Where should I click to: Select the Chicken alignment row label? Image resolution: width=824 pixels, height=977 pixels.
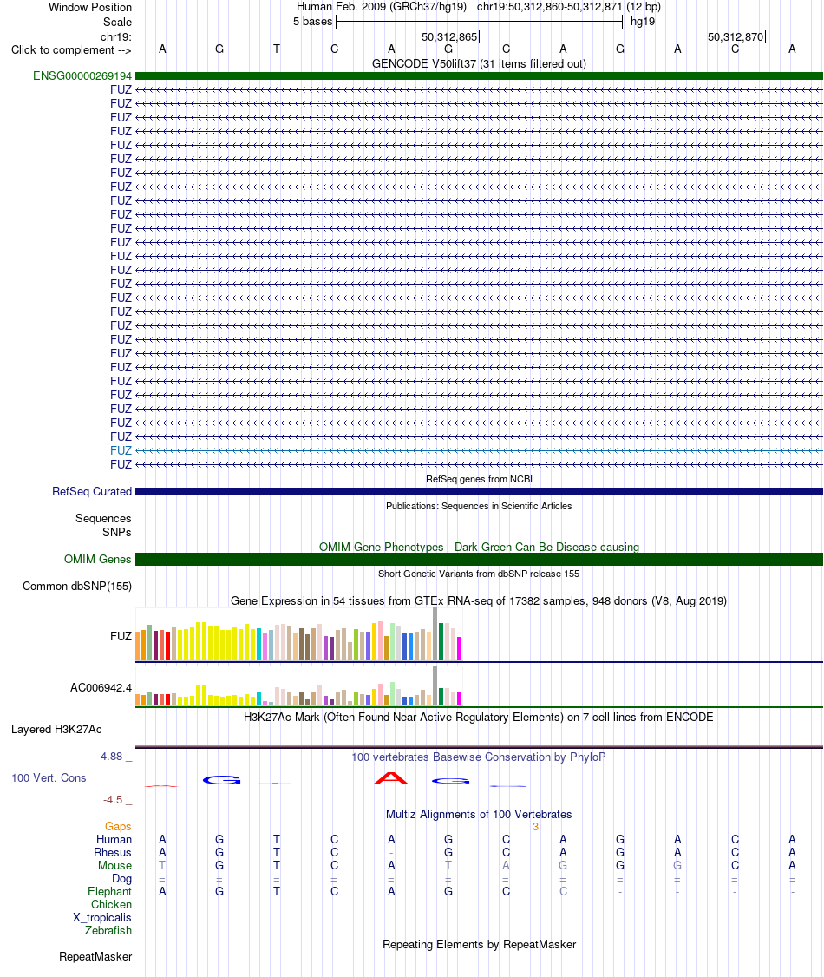(111, 905)
